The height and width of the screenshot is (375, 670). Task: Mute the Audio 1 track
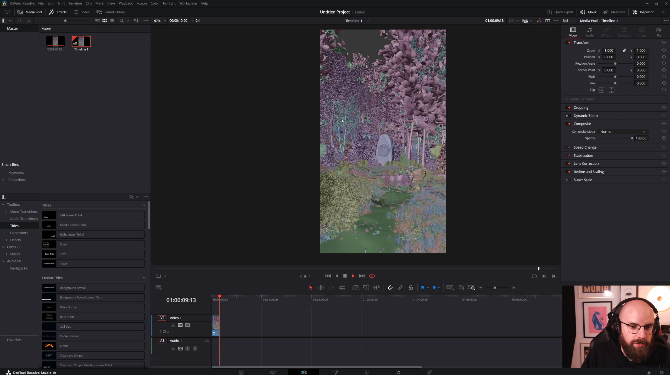(195, 349)
